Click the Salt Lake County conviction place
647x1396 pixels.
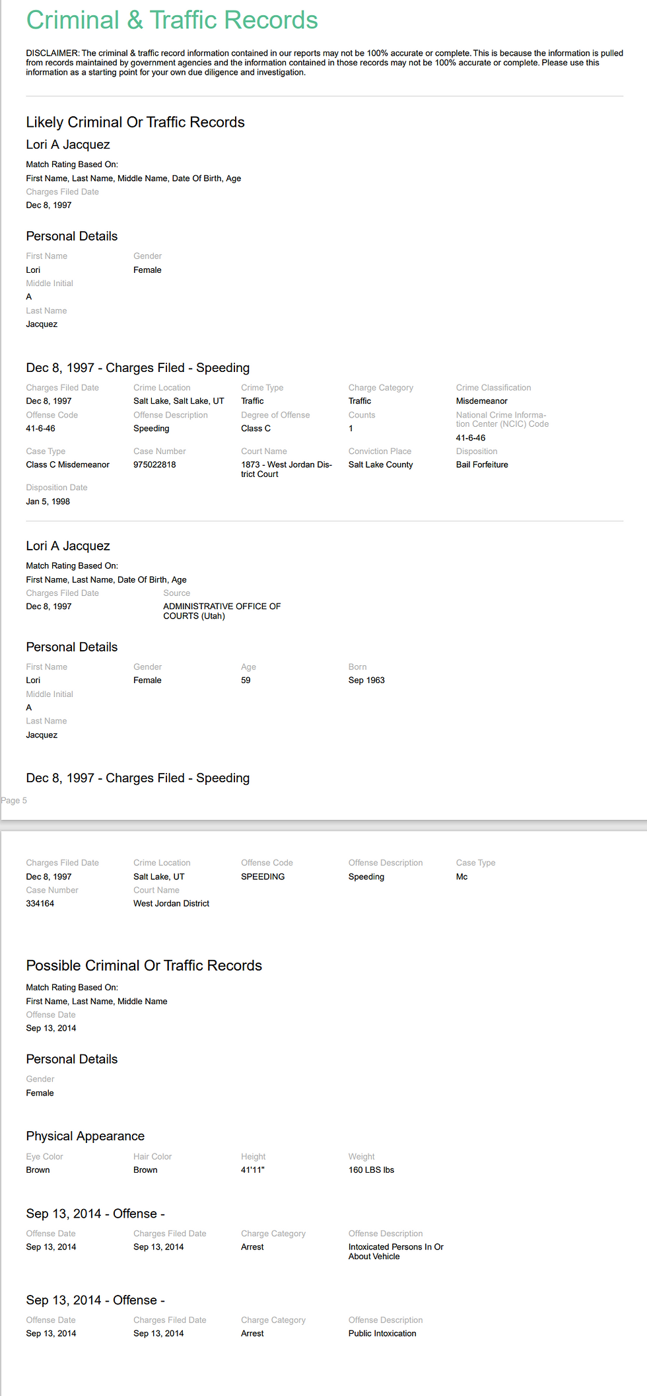coord(381,465)
